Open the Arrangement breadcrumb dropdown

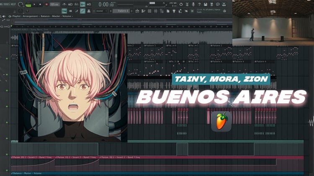(x=30, y=16)
